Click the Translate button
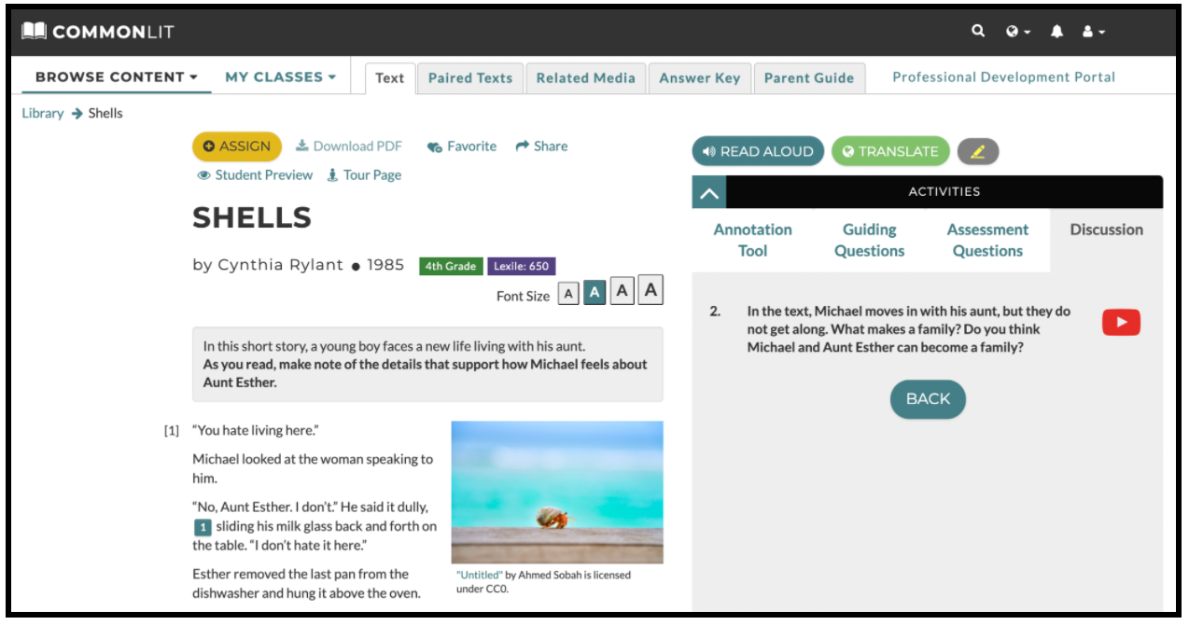The image size is (1189, 625). pos(890,151)
